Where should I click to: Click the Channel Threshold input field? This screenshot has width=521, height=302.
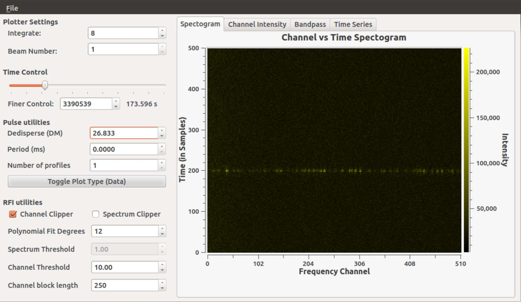click(125, 267)
